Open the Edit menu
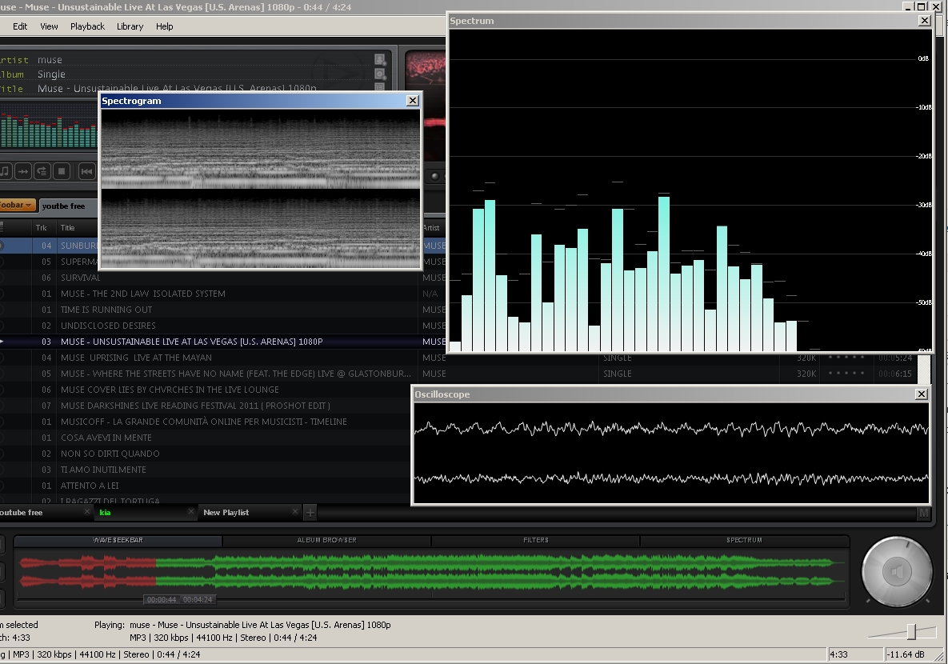 click(x=20, y=26)
